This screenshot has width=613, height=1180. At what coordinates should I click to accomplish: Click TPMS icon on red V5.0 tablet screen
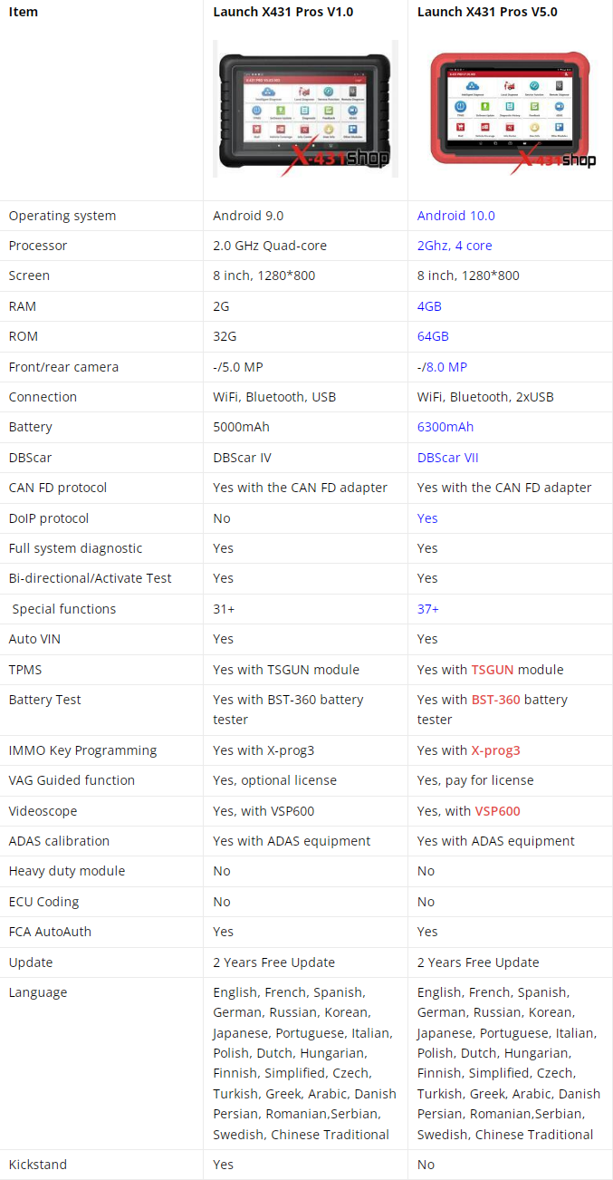[461, 107]
